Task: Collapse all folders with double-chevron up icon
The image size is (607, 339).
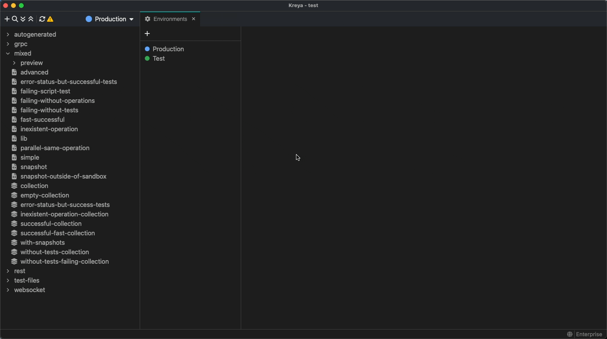Action: 31,19
